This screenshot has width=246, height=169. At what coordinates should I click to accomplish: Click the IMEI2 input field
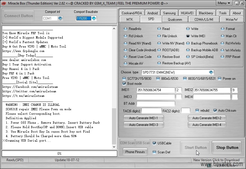coord(212,90)
